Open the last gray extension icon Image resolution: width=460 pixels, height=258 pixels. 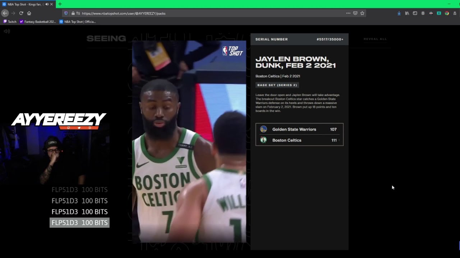[x=455, y=13]
